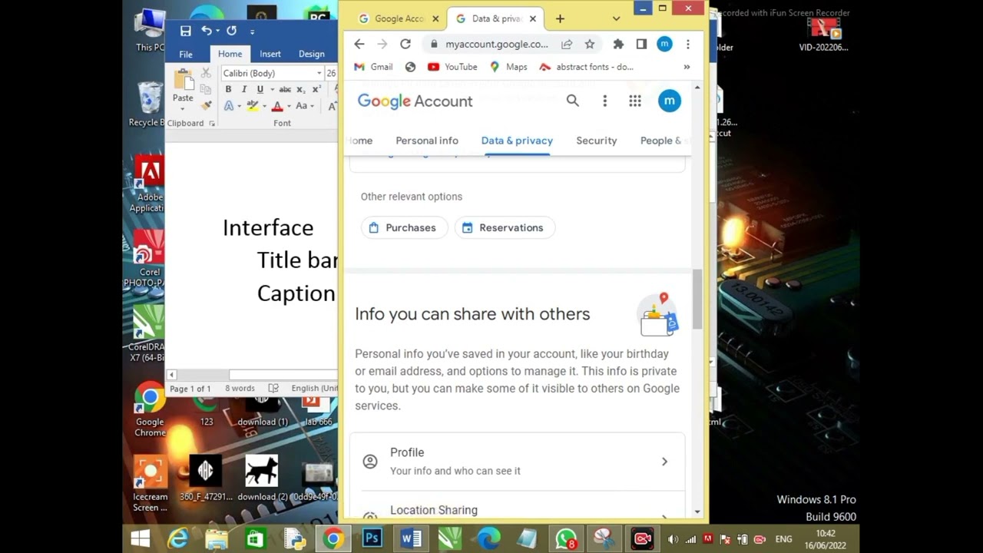Go back in Chrome
The width and height of the screenshot is (983, 553).
359,44
